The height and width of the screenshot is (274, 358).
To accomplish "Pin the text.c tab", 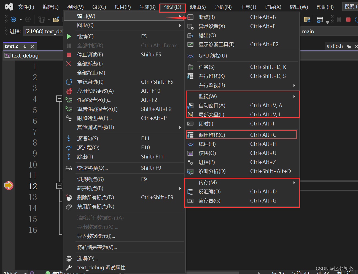I will (25, 47).
